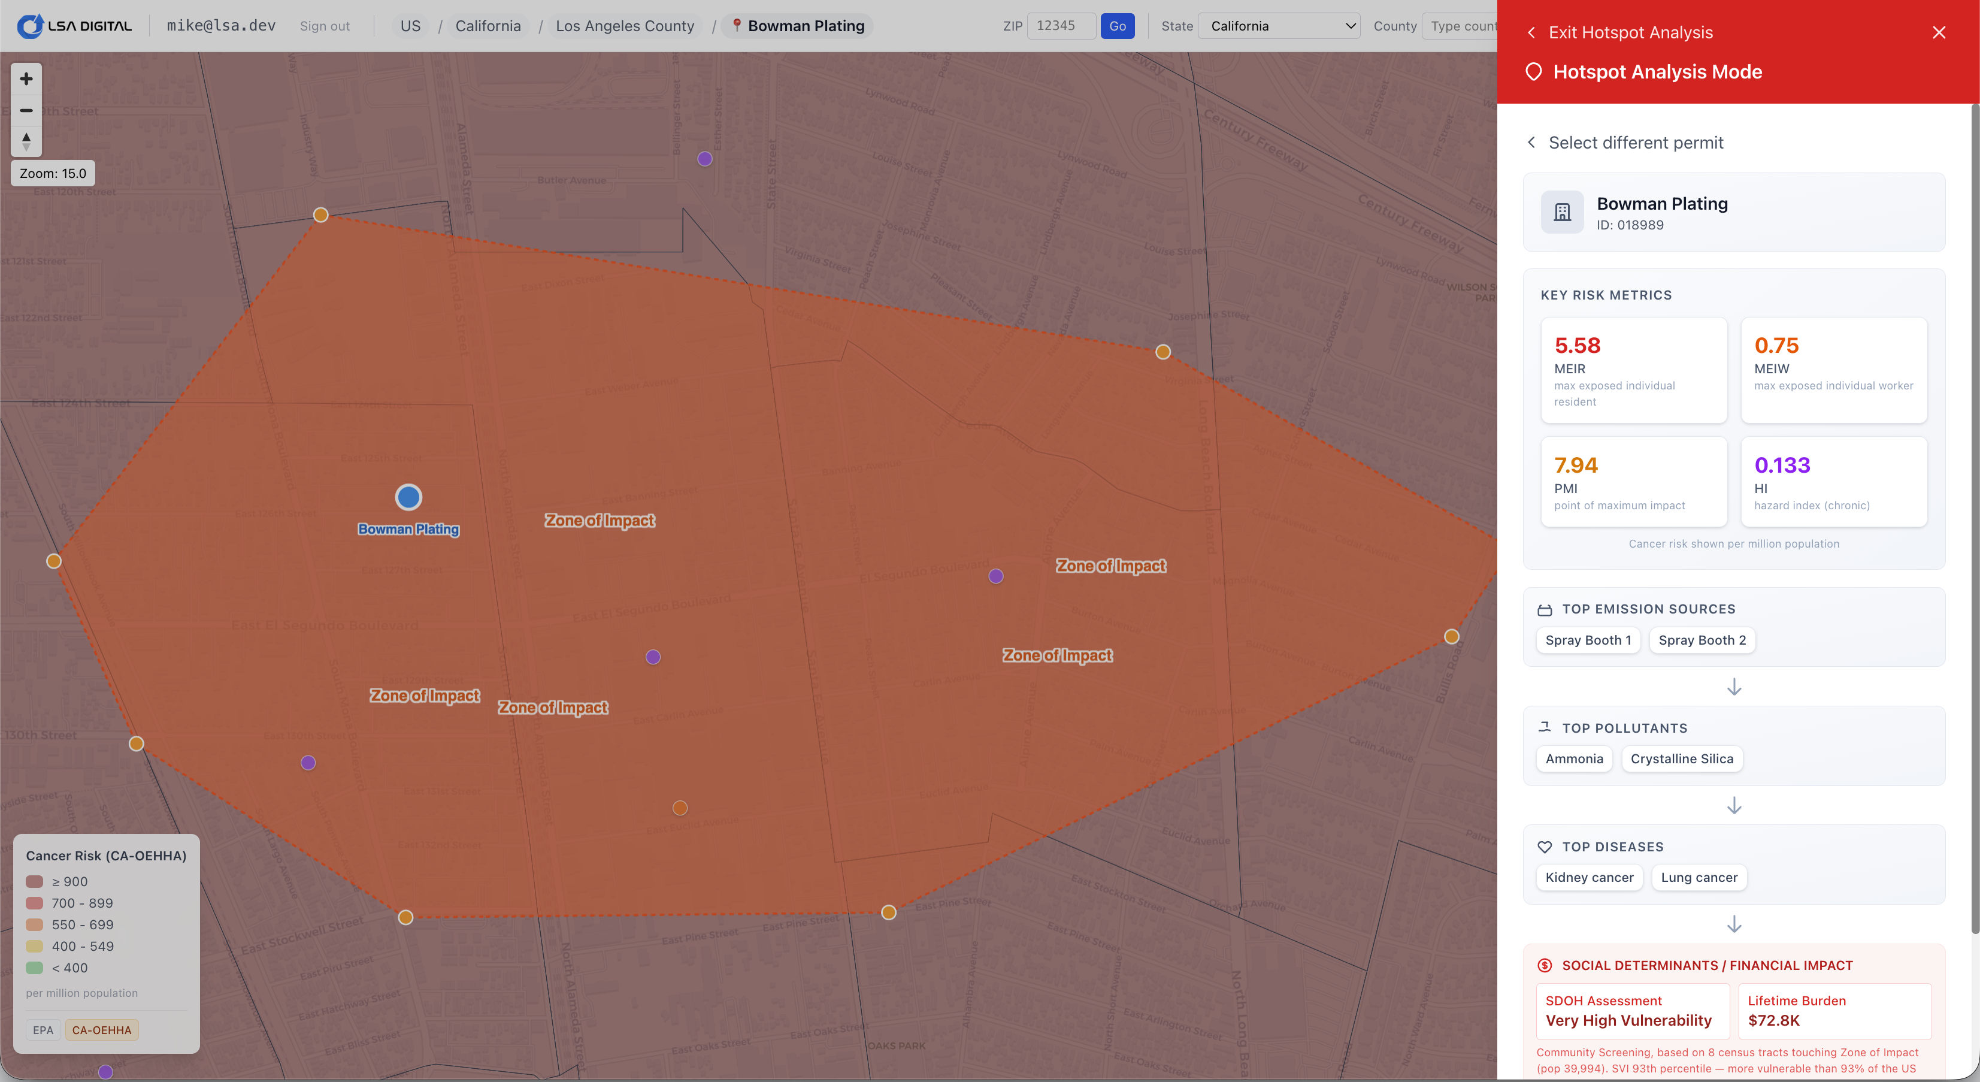Click the Spray Booth 1 chip

[x=1588, y=640]
